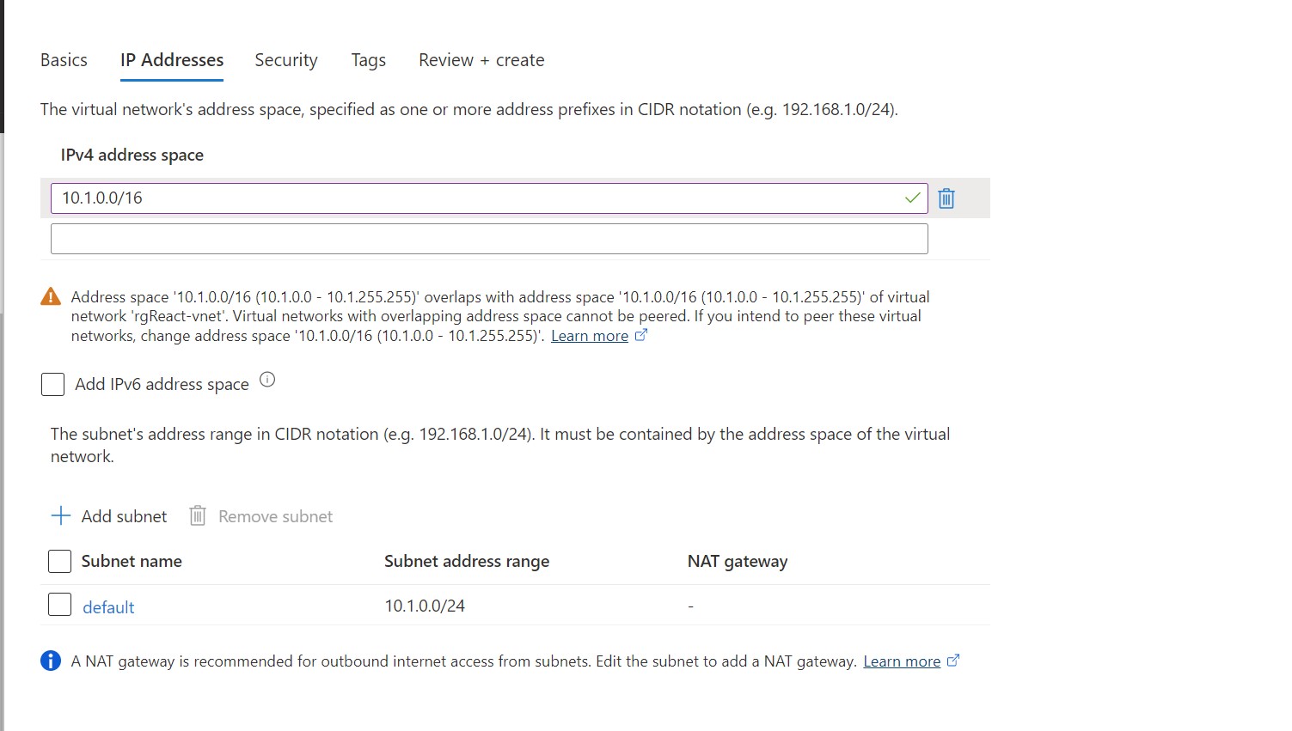This screenshot has height=731, width=1292.
Task: Open the Security tab
Action: click(x=286, y=60)
